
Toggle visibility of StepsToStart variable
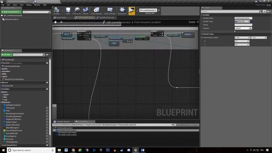click(x=47, y=122)
